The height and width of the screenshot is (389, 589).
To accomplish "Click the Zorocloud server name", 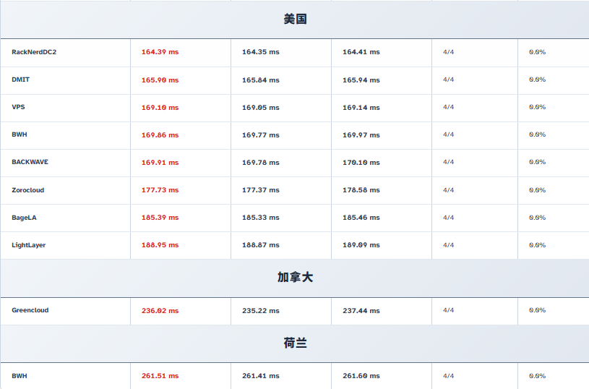I will [x=27, y=190].
